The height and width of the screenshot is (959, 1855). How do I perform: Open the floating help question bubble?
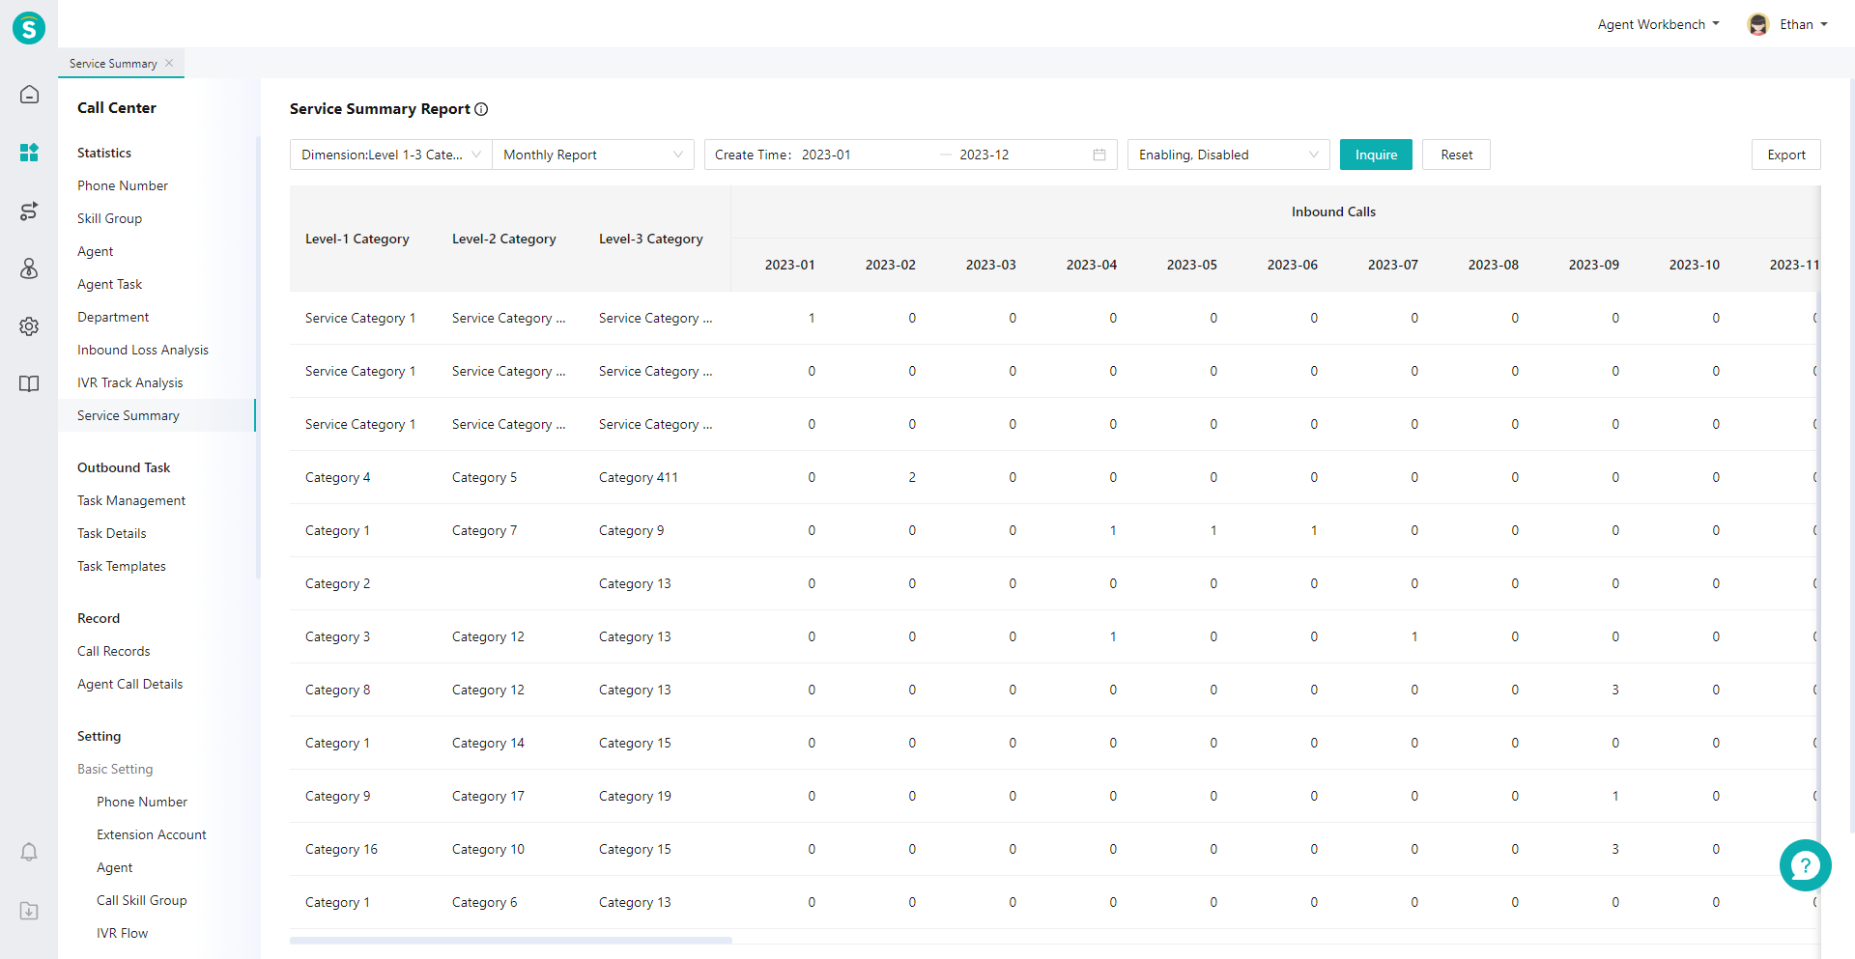pos(1805,865)
